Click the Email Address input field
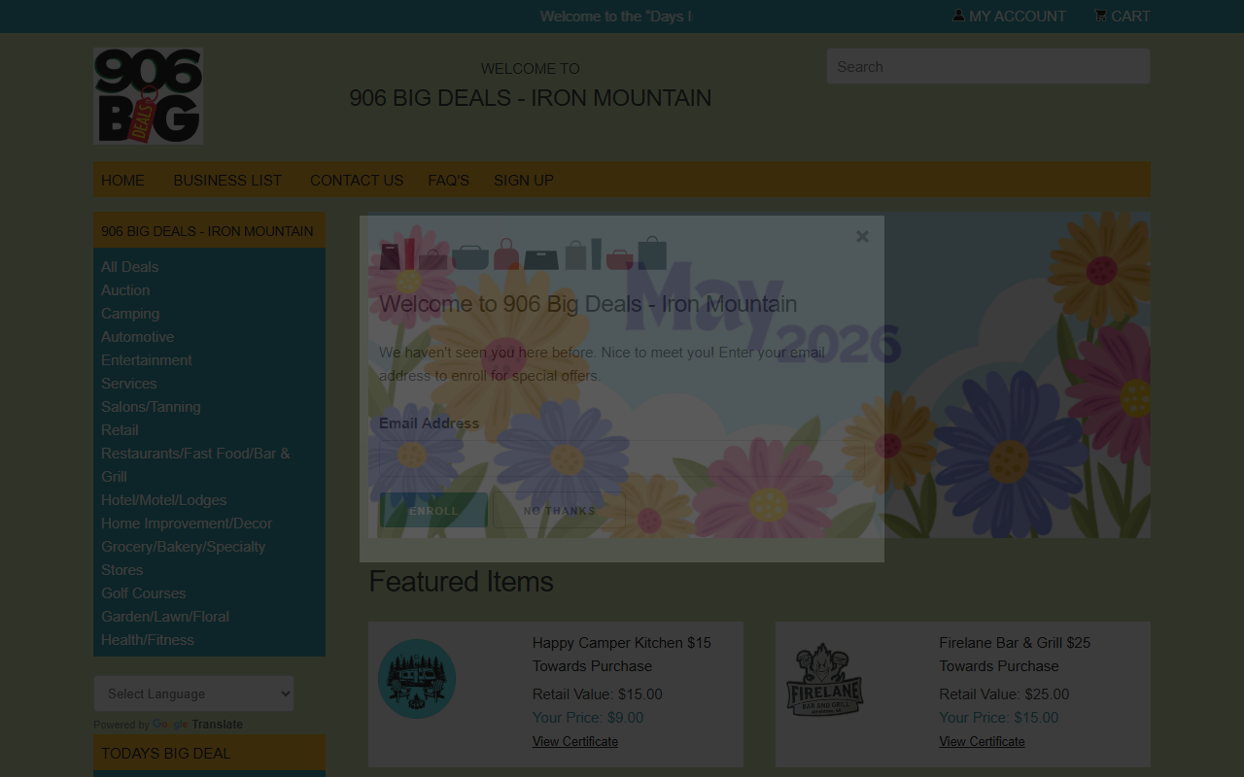The height and width of the screenshot is (777, 1244). [622, 460]
